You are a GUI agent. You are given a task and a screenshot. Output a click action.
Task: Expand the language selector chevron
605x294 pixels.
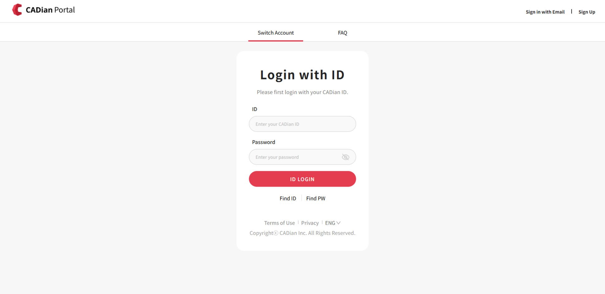click(339, 223)
